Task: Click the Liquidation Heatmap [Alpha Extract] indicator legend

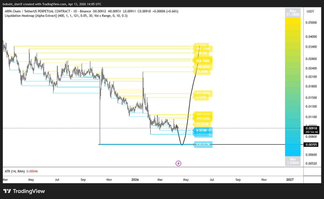Action: 66,16
